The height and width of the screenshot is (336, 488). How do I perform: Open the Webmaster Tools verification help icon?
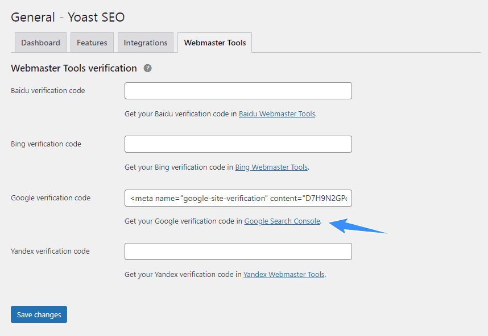[x=147, y=68]
